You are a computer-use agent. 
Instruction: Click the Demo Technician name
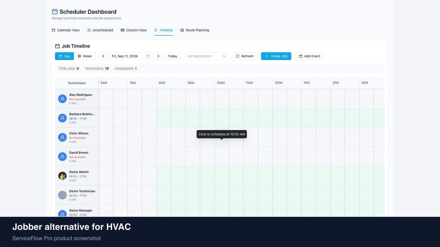[82, 191]
